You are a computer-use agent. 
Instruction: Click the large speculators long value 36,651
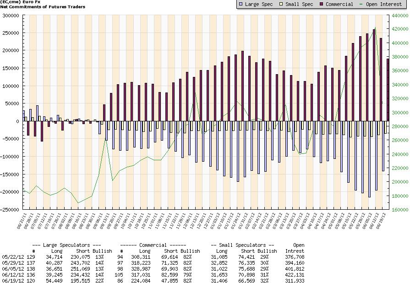tap(54, 269)
